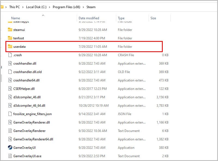Click the d3dcompiler_46_64.dll file icon
The image size is (218, 161).
[x=10, y=106]
